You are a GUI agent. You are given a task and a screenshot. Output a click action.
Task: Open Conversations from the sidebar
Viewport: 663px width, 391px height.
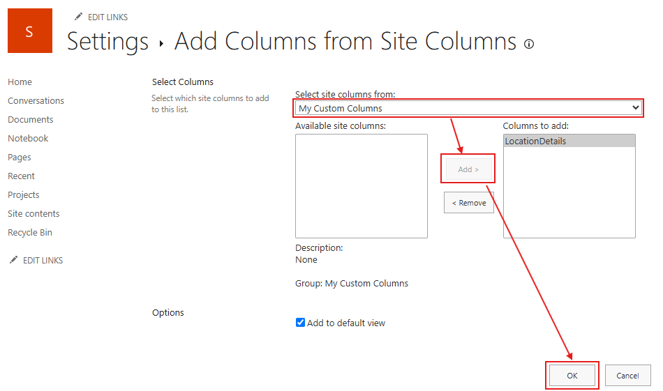click(36, 101)
